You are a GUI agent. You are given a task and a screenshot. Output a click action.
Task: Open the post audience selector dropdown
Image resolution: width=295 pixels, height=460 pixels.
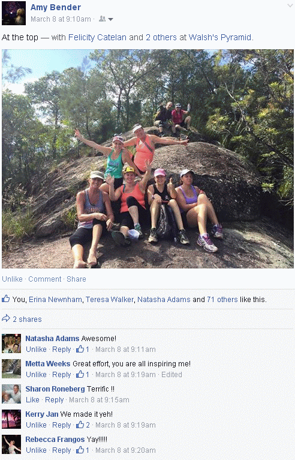pos(106,19)
